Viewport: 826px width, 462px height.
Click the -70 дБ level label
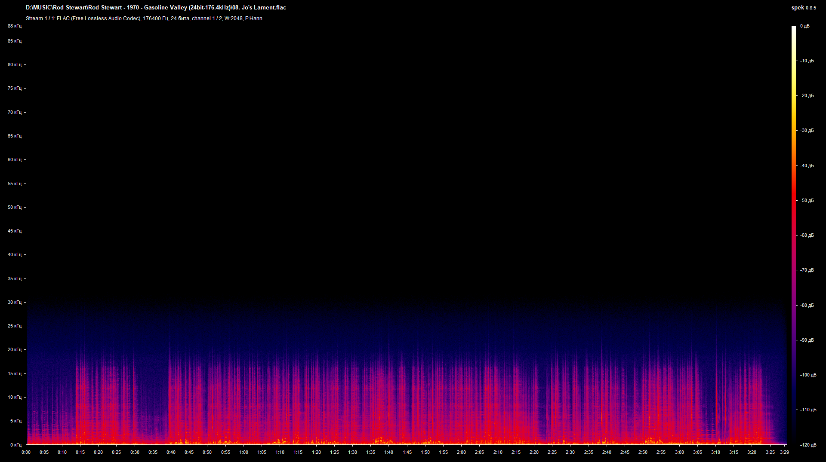click(807, 270)
